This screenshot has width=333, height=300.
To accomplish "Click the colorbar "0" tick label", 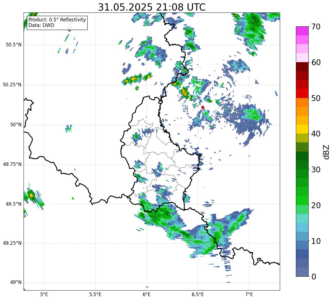I will tap(313, 277).
